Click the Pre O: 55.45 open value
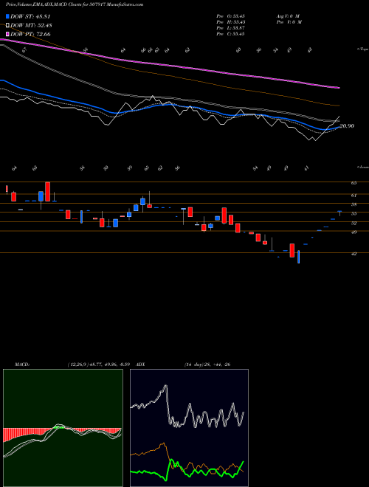The height and width of the screenshot is (487, 369). tap(230, 16)
